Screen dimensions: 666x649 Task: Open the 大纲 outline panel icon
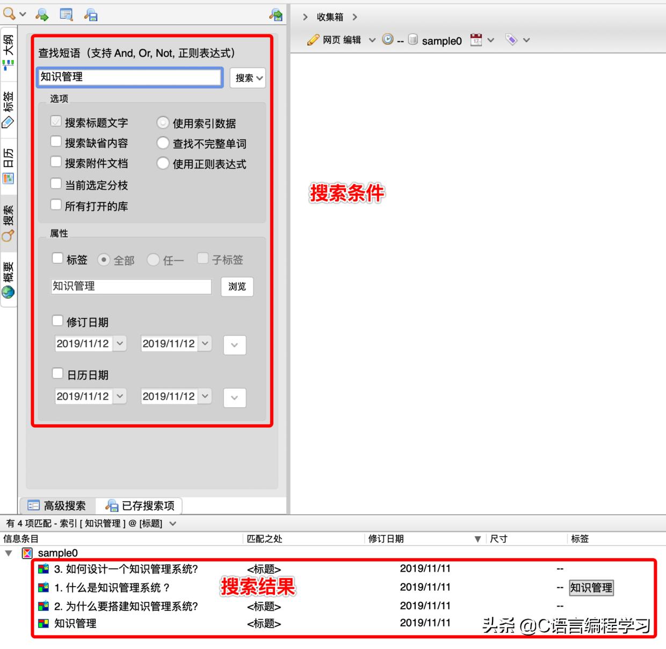tap(8, 63)
